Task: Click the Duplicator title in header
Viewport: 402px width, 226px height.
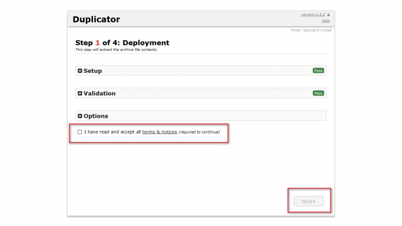Action: tap(96, 20)
